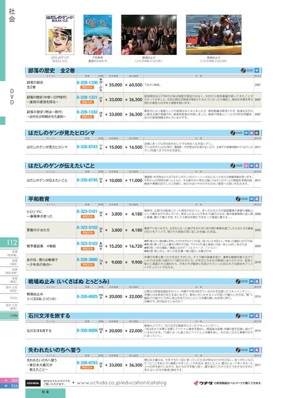
Task: Click the pink grade icon in はだしのゲンが伝えたいこと header
Action: tap(246, 166)
